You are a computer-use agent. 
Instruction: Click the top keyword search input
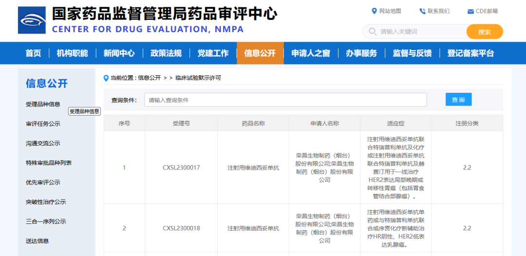pos(419,32)
